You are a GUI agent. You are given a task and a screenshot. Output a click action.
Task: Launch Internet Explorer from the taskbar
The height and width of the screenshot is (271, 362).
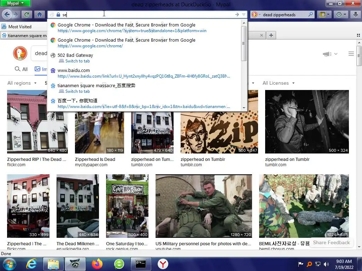(x=31, y=264)
